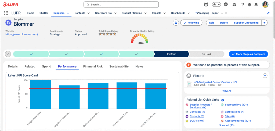Expand the Suppliers tab dropdown chevron
This screenshot has width=275, height=131.
click(x=68, y=13)
